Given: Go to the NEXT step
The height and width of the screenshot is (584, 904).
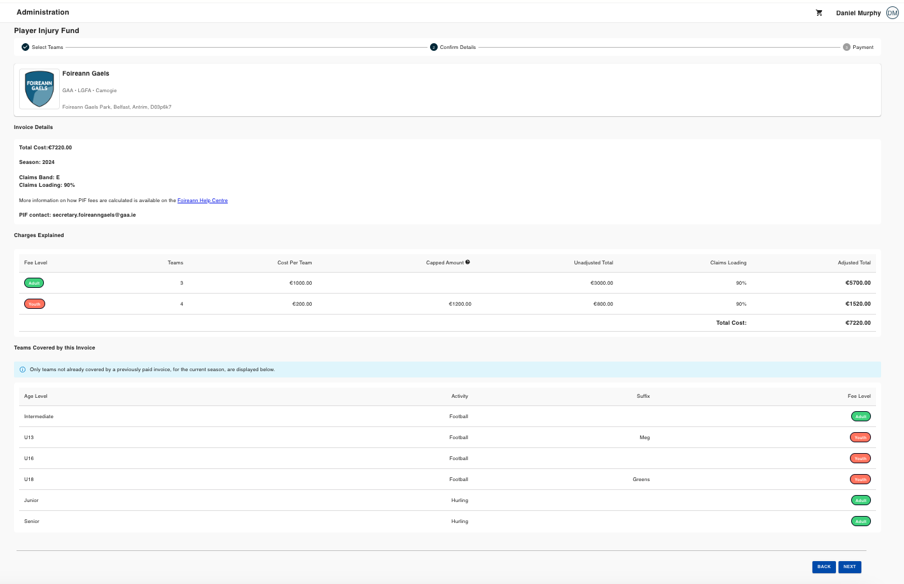Looking at the screenshot, I should (x=849, y=567).
